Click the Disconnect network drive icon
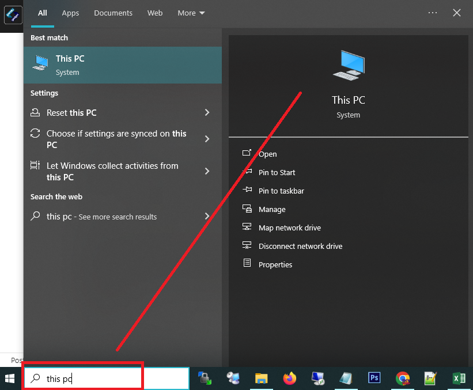The image size is (473, 390). coord(247,245)
